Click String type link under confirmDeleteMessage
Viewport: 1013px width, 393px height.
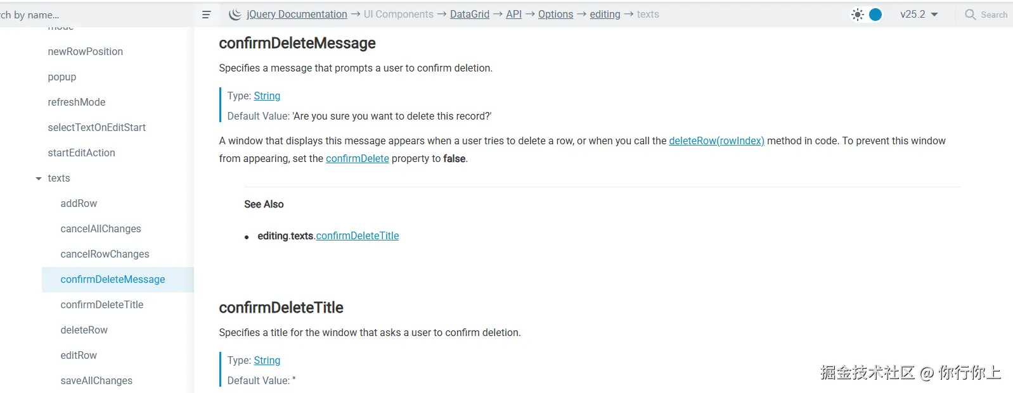(x=267, y=96)
